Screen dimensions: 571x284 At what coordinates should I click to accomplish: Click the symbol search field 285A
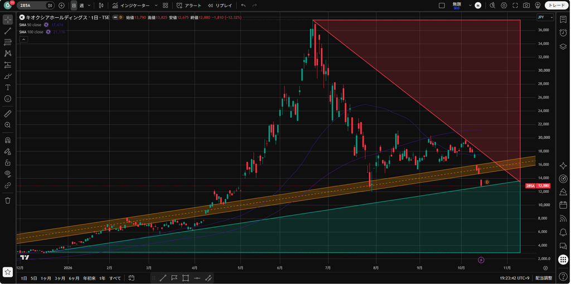(31, 6)
